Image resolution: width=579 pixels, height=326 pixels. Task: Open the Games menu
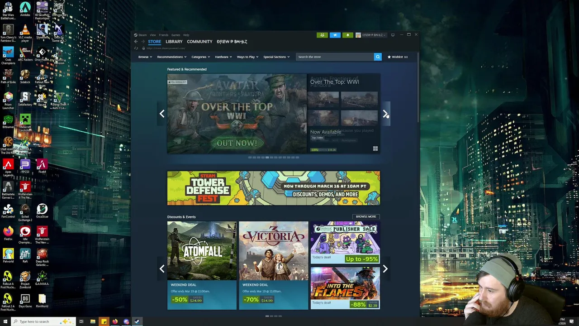176,35
